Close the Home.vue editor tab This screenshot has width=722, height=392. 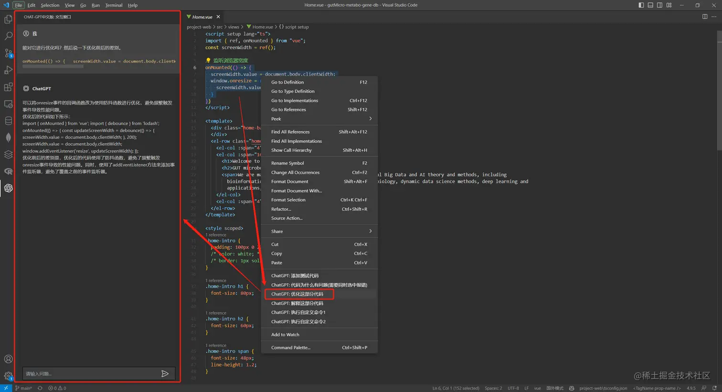click(218, 17)
